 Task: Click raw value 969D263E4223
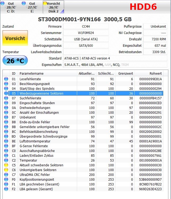click(151, 189)
